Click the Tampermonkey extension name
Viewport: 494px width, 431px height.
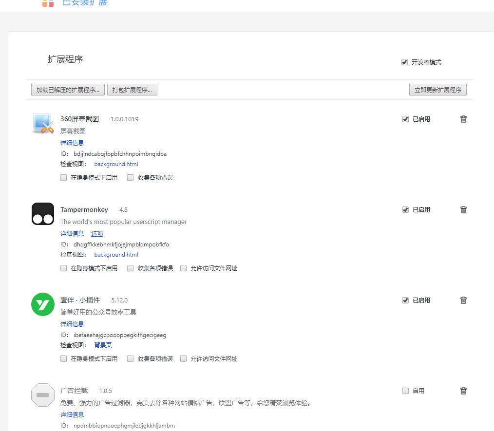[x=84, y=210]
